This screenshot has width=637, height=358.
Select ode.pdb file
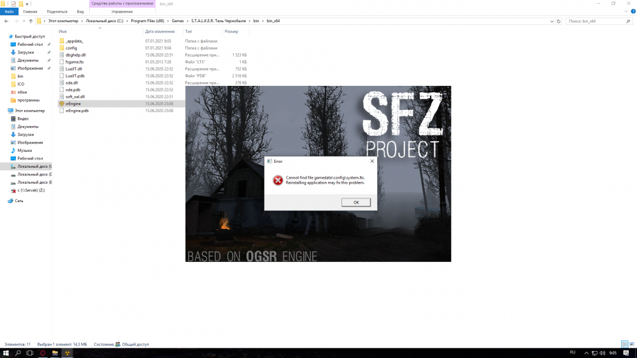pyautogui.click(x=73, y=90)
